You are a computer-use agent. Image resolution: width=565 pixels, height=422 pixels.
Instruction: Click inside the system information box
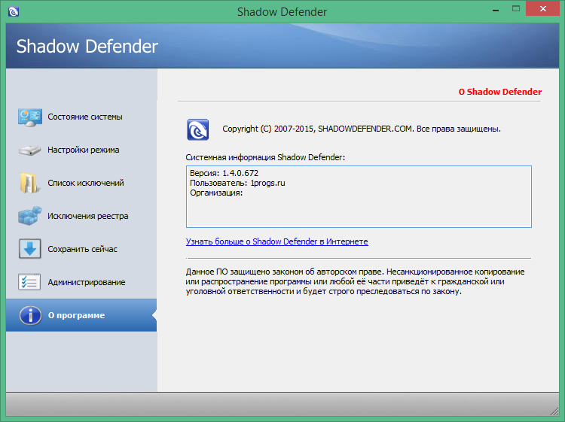tap(359, 211)
